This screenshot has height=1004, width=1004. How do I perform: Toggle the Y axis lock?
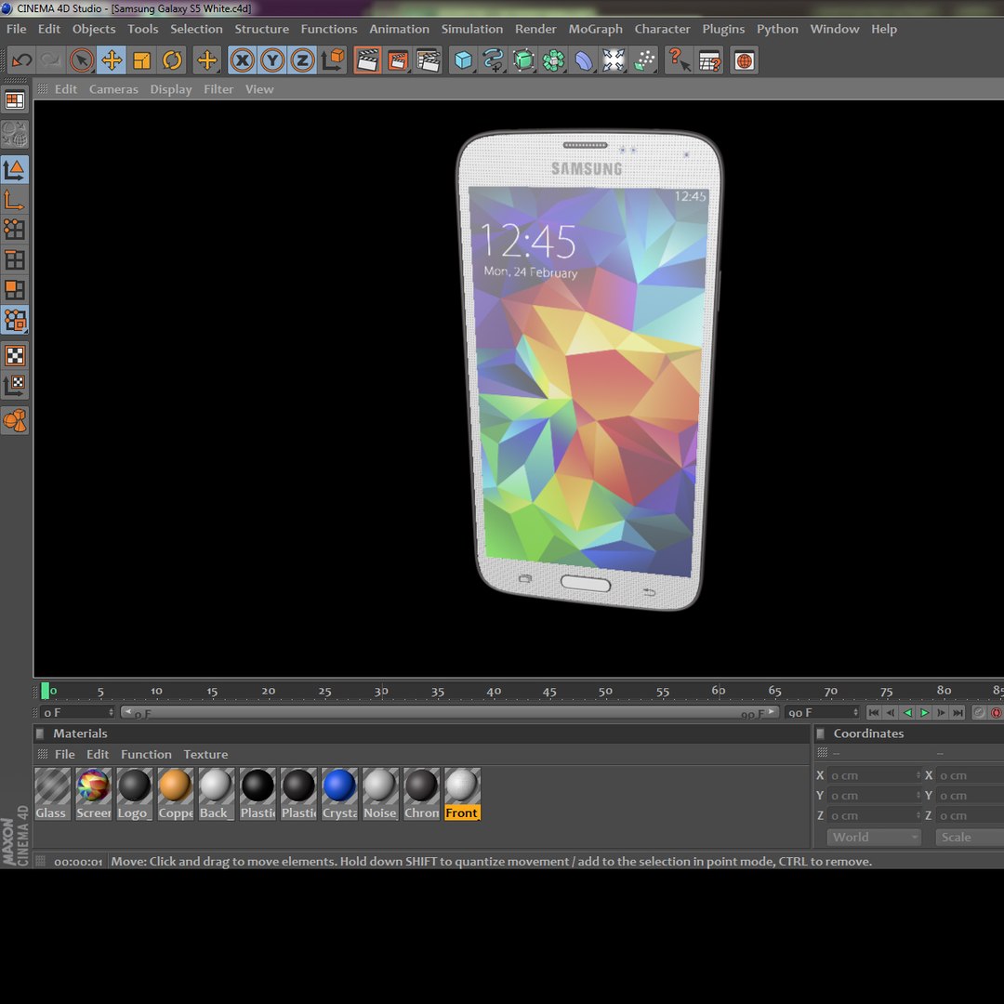point(272,60)
